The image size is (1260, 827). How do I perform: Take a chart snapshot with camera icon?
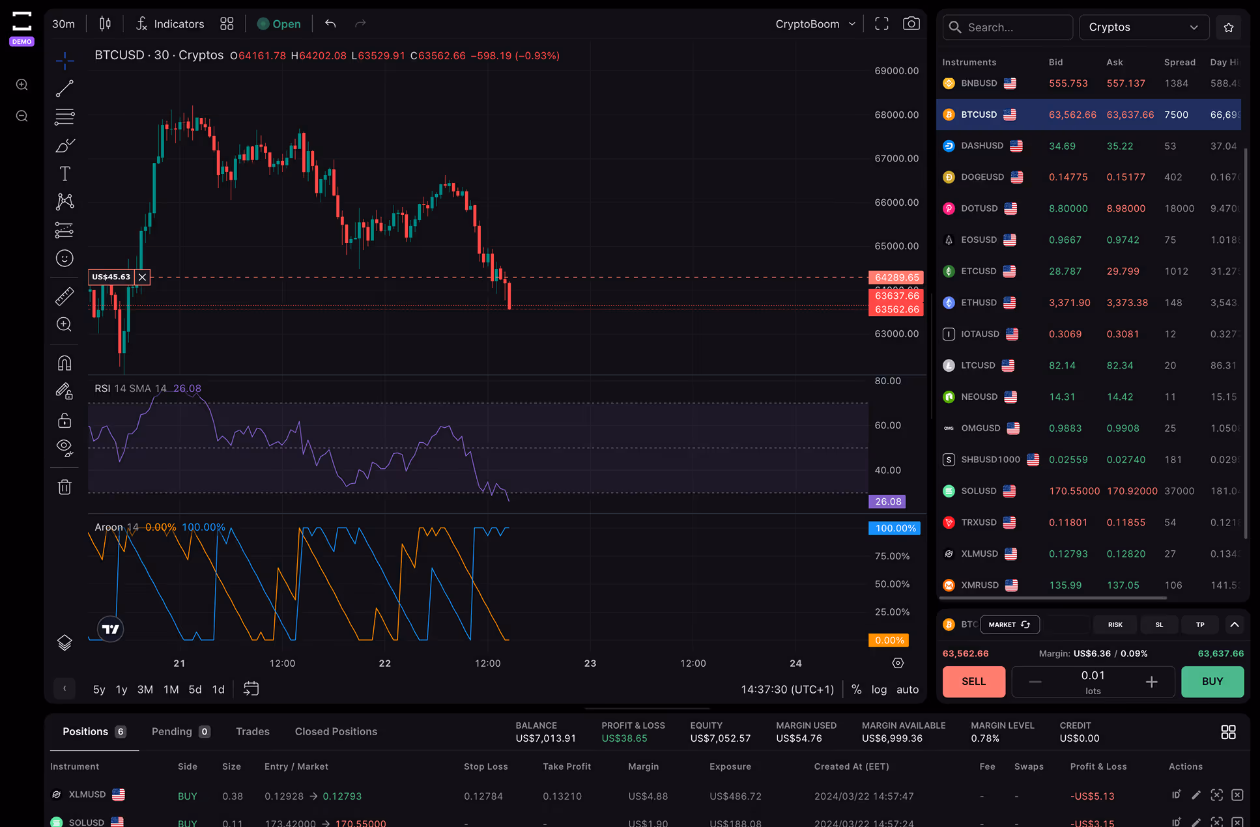pyautogui.click(x=911, y=24)
